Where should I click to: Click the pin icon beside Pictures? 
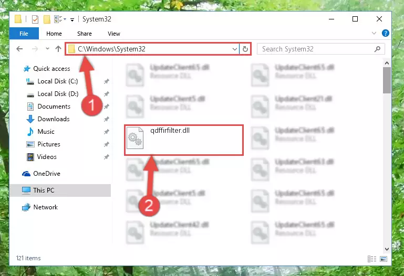point(107,145)
